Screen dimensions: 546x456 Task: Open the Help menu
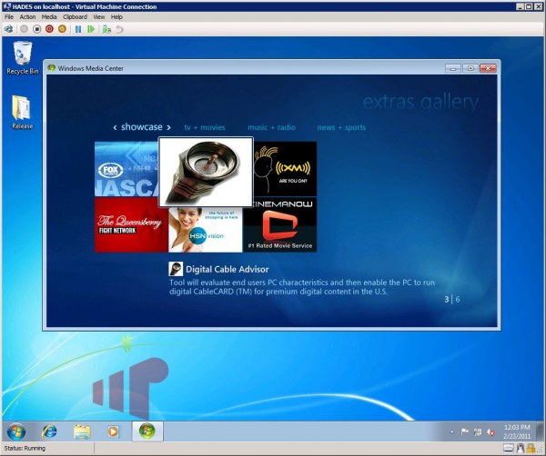pos(116,16)
